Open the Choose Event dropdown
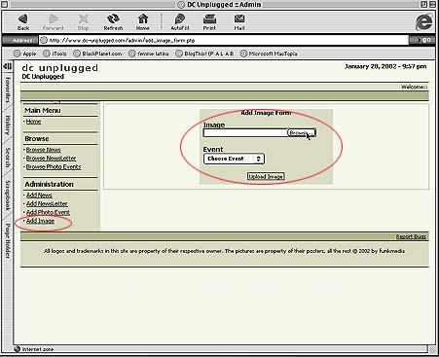Image resolution: width=439 pixels, height=357 pixels. pyautogui.click(x=234, y=159)
